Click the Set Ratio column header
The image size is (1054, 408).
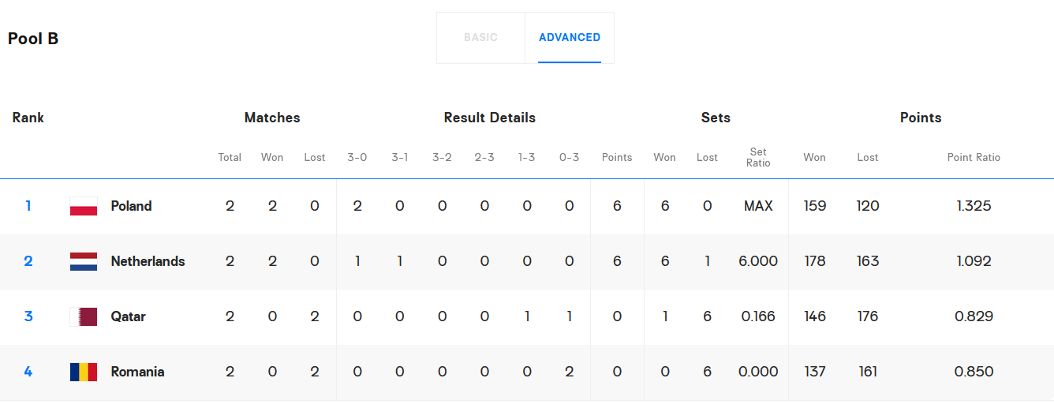[758, 157]
